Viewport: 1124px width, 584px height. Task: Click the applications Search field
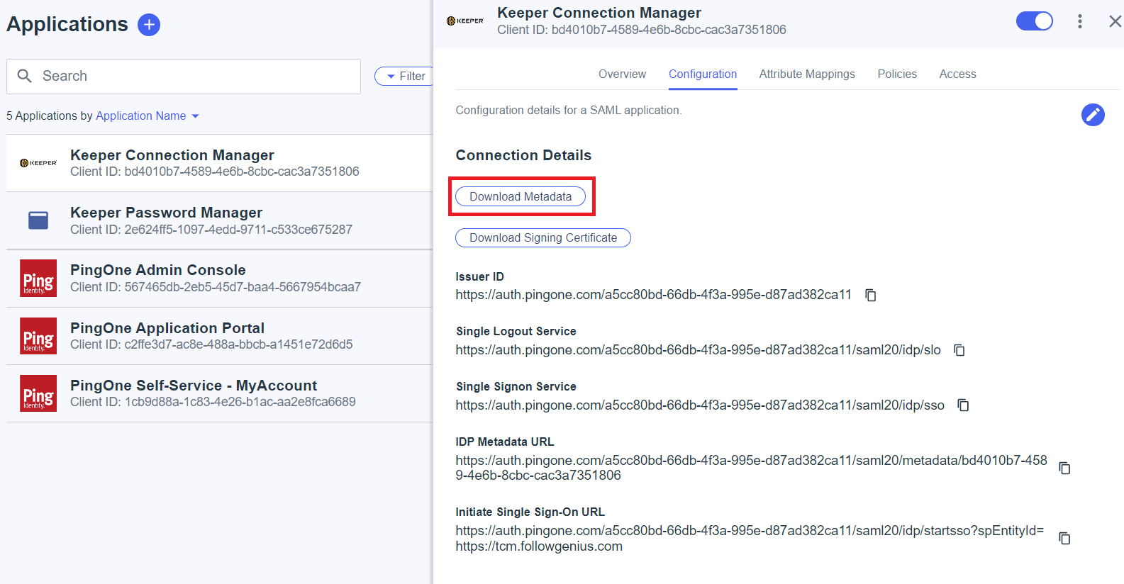pyautogui.click(x=191, y=77)
